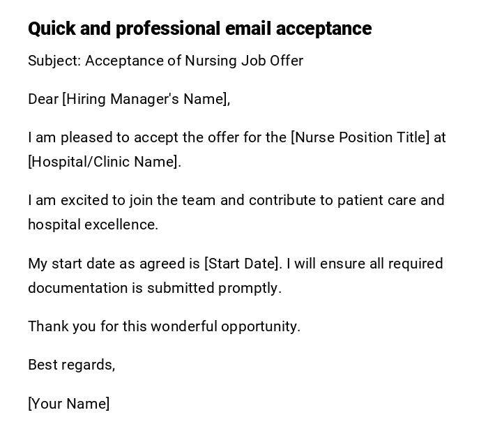Select the [Your Name] placeholder
The image size is (488, 447).
pyautogui.click(x=69, y=404)
